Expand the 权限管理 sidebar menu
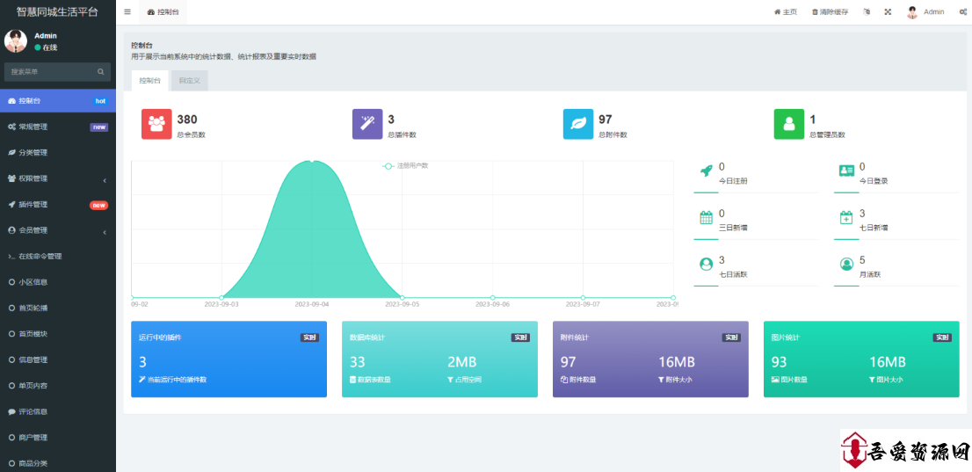Screen dimensions: 972x472 (x=57, y=178)
